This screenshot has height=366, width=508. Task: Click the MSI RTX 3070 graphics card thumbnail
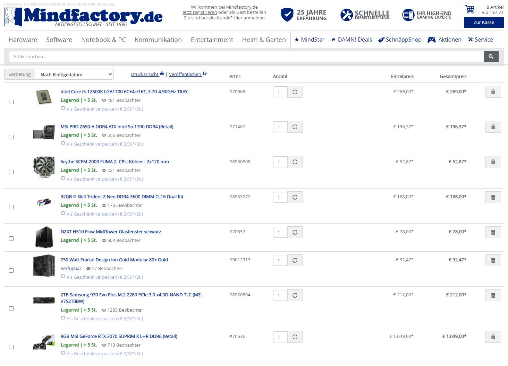tap(44, 342)
